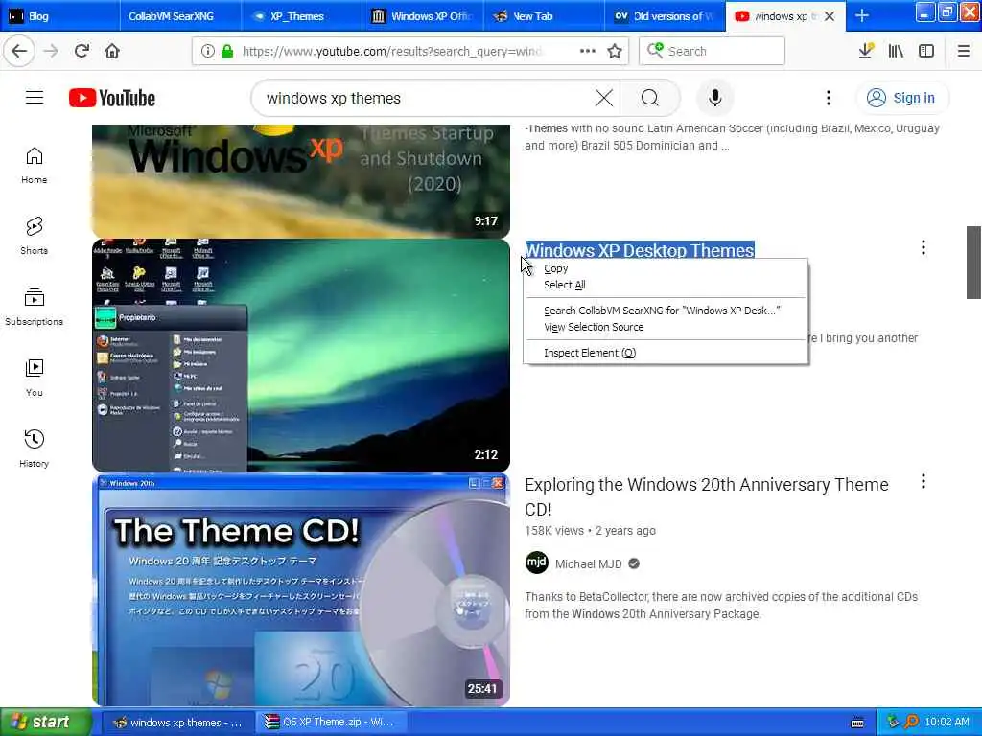Open the You section in sidebar
Image resolution: width=982 pixels, height=736 pixels.
[x=35, y=378]
